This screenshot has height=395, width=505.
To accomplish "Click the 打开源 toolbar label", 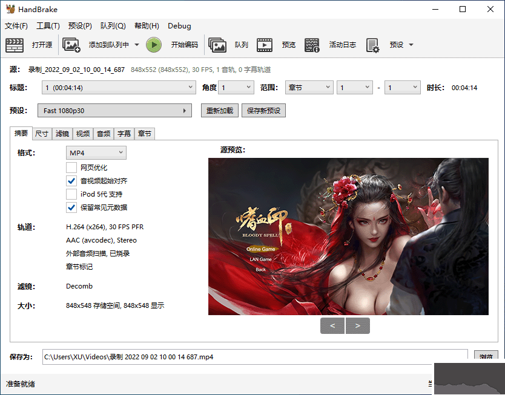I will 42,45.
